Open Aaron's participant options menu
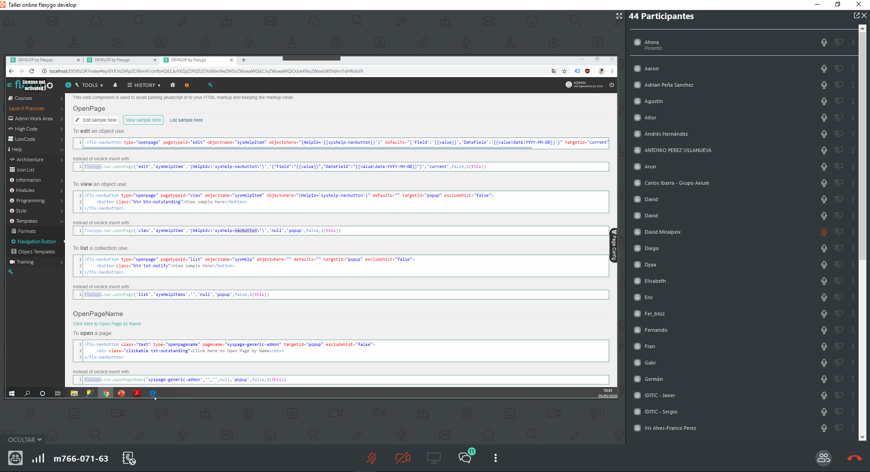Image resolution: width=870 pixels, height=472 pixels. 853,69
